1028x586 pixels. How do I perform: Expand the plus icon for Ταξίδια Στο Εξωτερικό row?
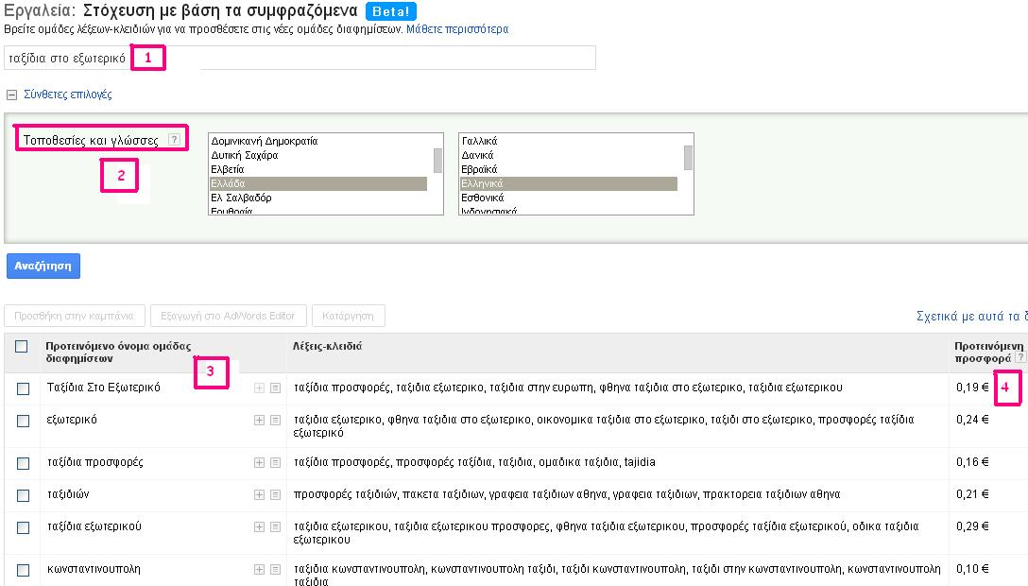click(260, 388)
